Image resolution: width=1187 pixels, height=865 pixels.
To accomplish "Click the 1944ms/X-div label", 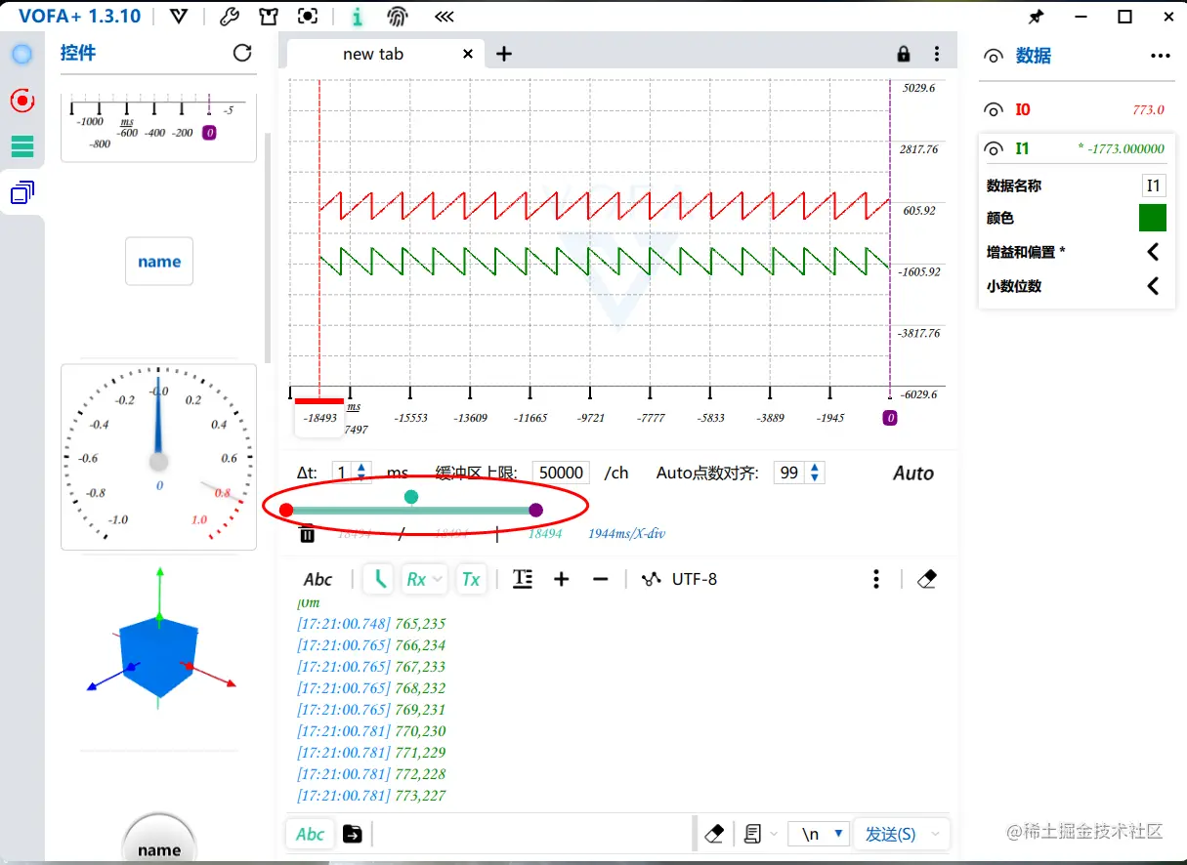I will click(x=626, y=534).
